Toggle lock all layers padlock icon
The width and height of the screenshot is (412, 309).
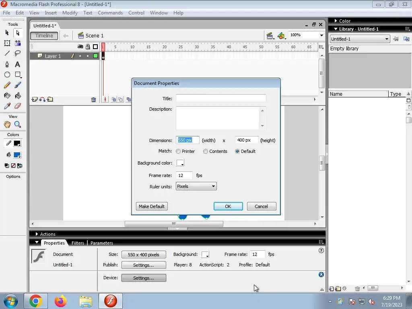[x=88, y=47]
